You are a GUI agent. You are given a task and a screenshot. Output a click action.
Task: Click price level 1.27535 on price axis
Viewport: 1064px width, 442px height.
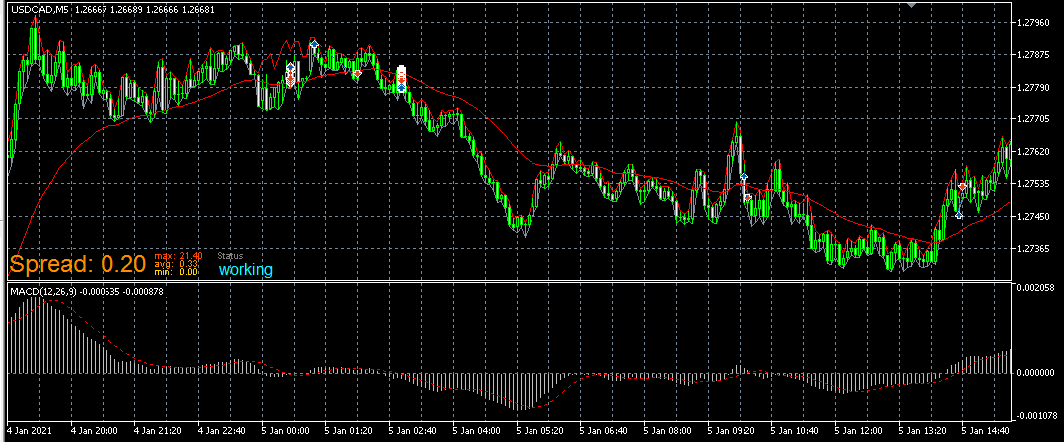point(1034,184)
